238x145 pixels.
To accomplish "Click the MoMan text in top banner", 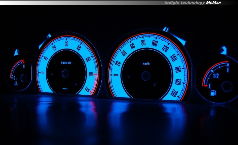I will pyautogui.click(x=214, y=2).
